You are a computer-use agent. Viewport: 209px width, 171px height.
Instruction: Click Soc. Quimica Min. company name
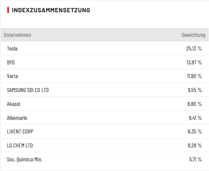(x=25, y=159)
